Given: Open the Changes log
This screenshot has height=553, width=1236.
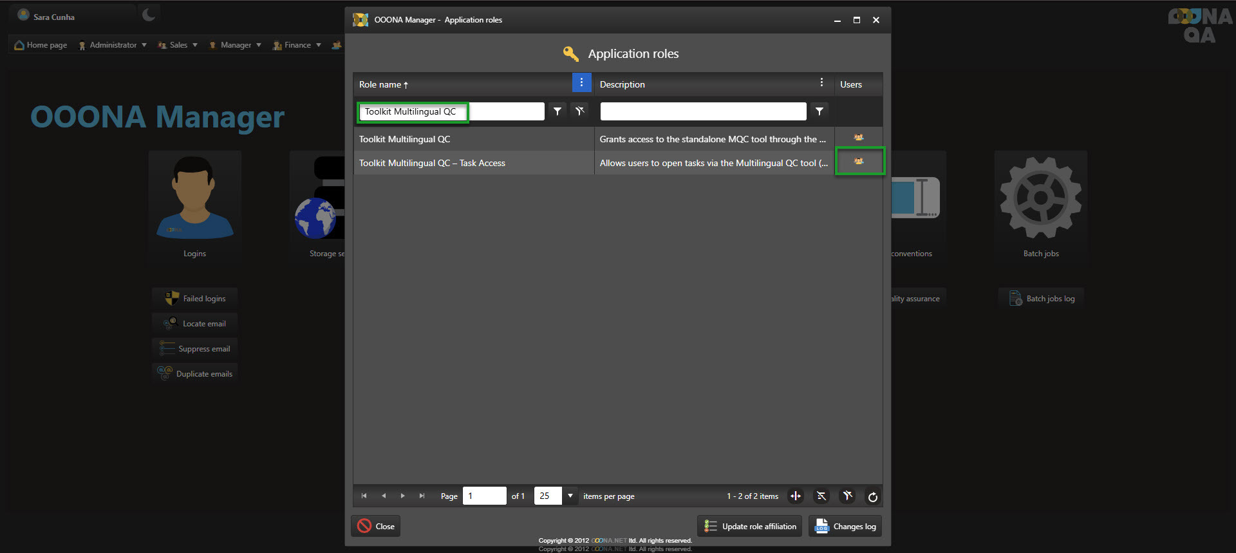Looking at the screenshot, I should point(845,527).
